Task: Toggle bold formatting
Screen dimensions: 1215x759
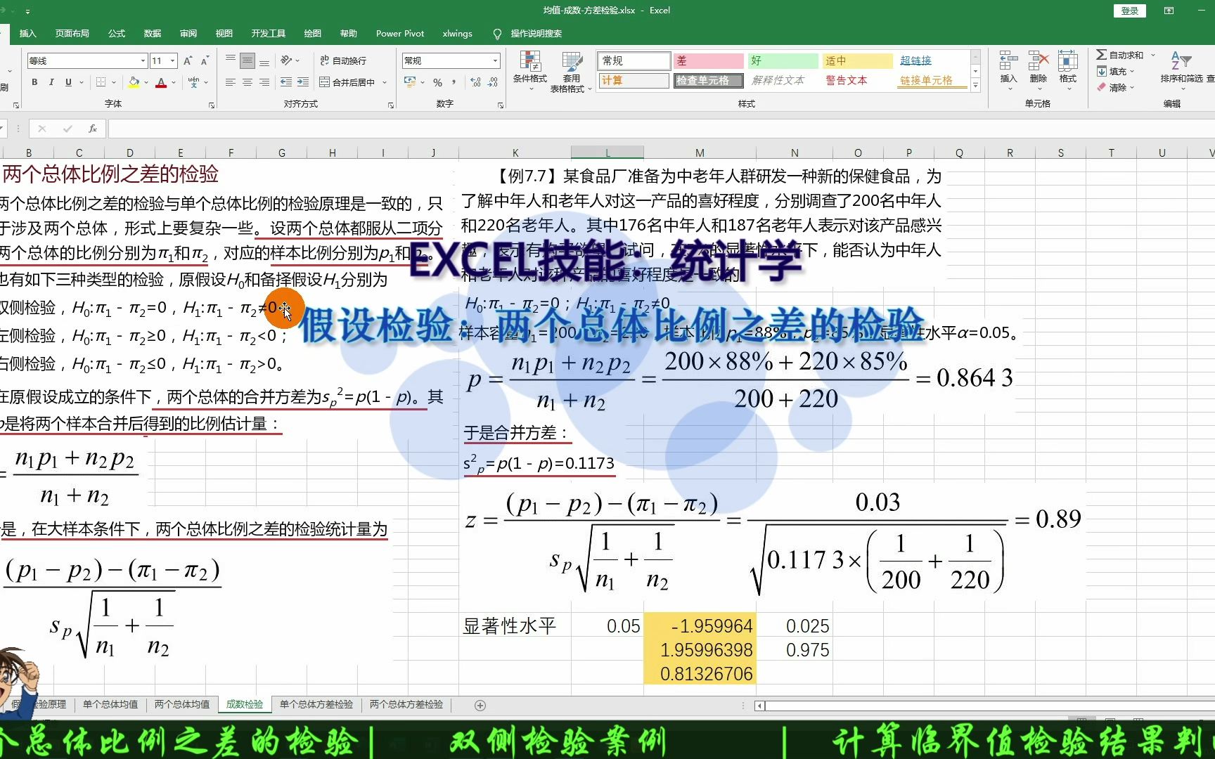Action: pyautogui.click(x=35, y=82)
